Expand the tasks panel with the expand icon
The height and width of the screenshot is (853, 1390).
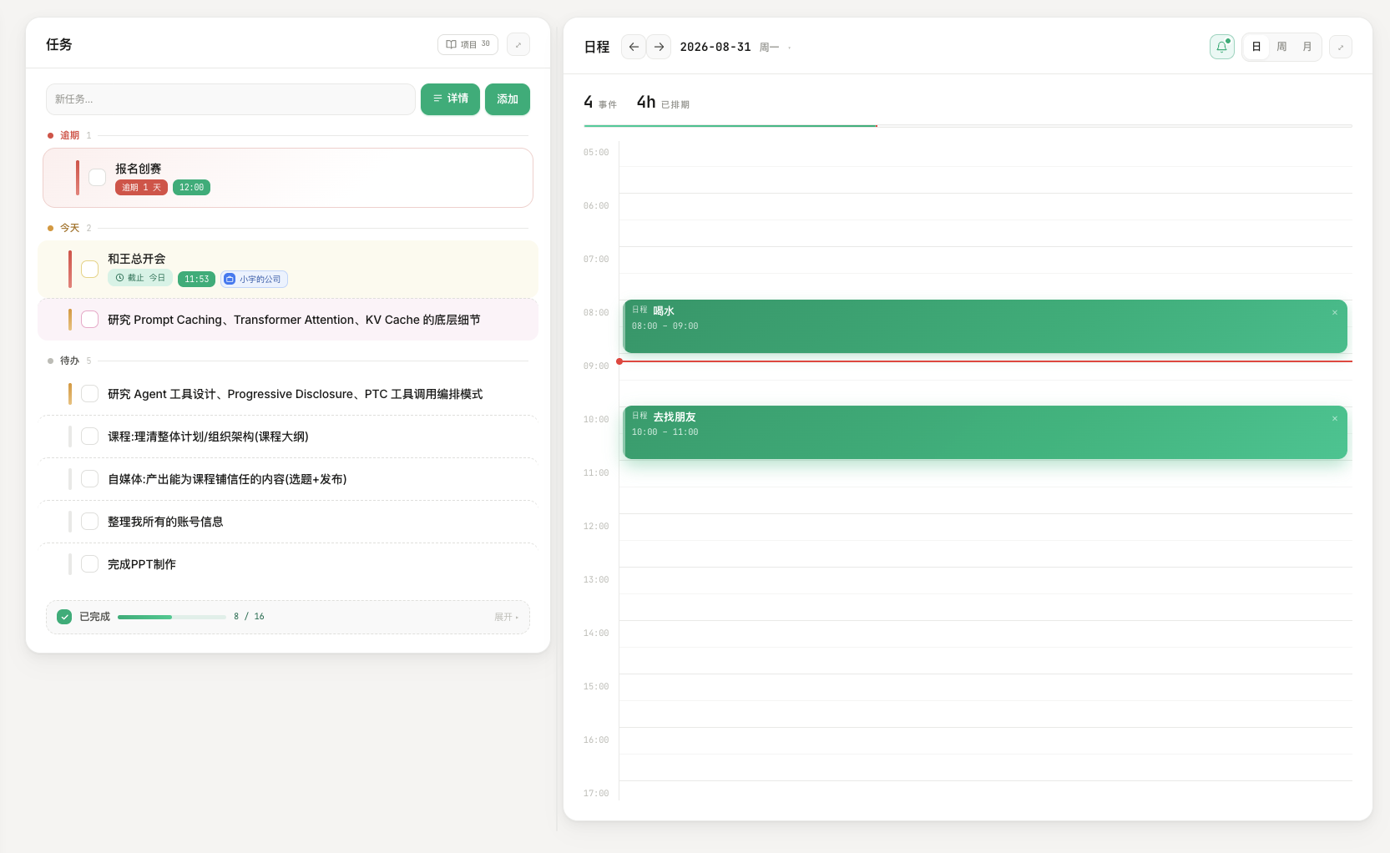pyautogui.click(x=518, y=44)
